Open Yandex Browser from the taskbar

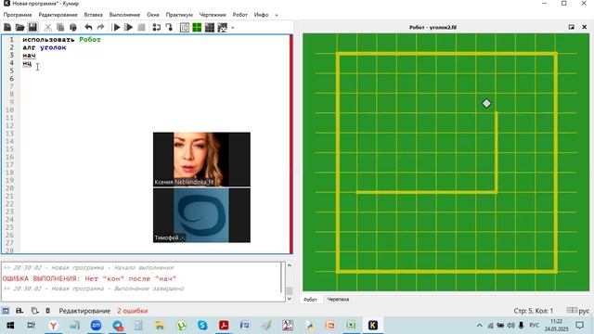pos(54,326)
